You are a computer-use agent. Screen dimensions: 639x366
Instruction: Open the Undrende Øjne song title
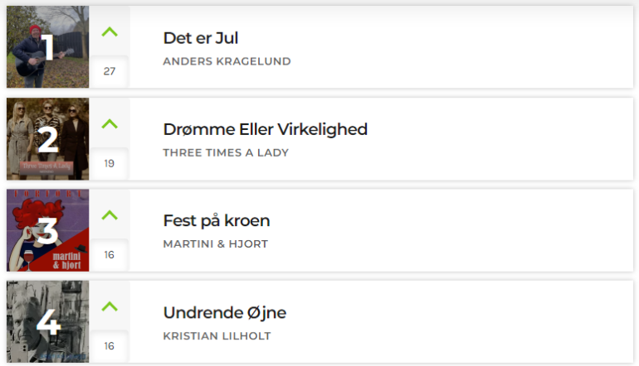click(225, 313)
